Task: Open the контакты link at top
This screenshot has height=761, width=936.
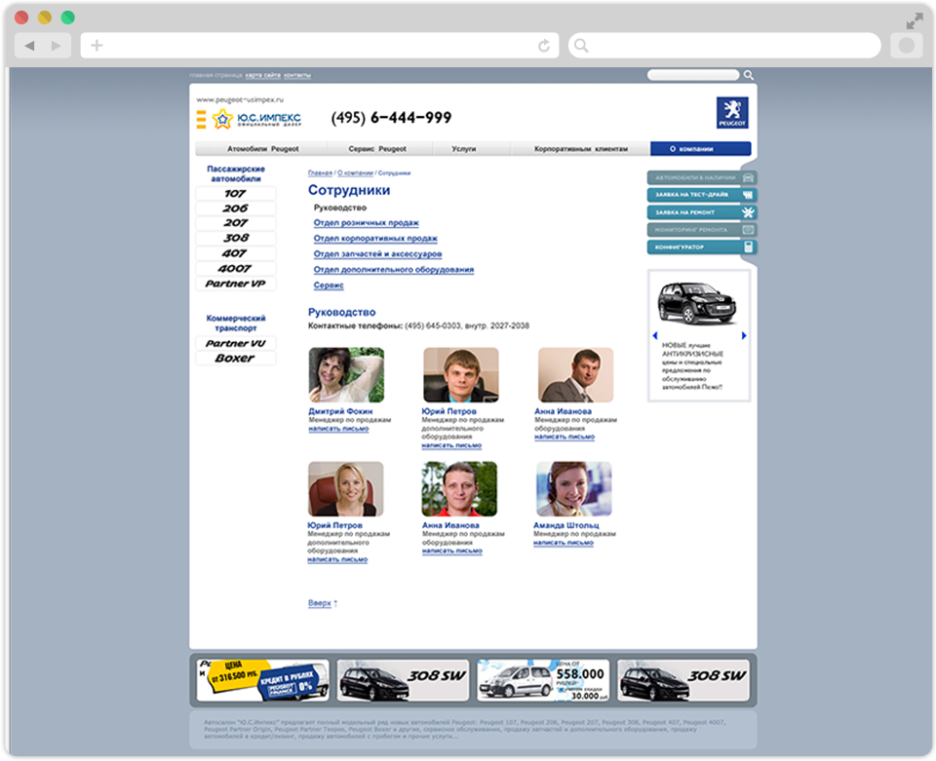Action: coord(297,75)
